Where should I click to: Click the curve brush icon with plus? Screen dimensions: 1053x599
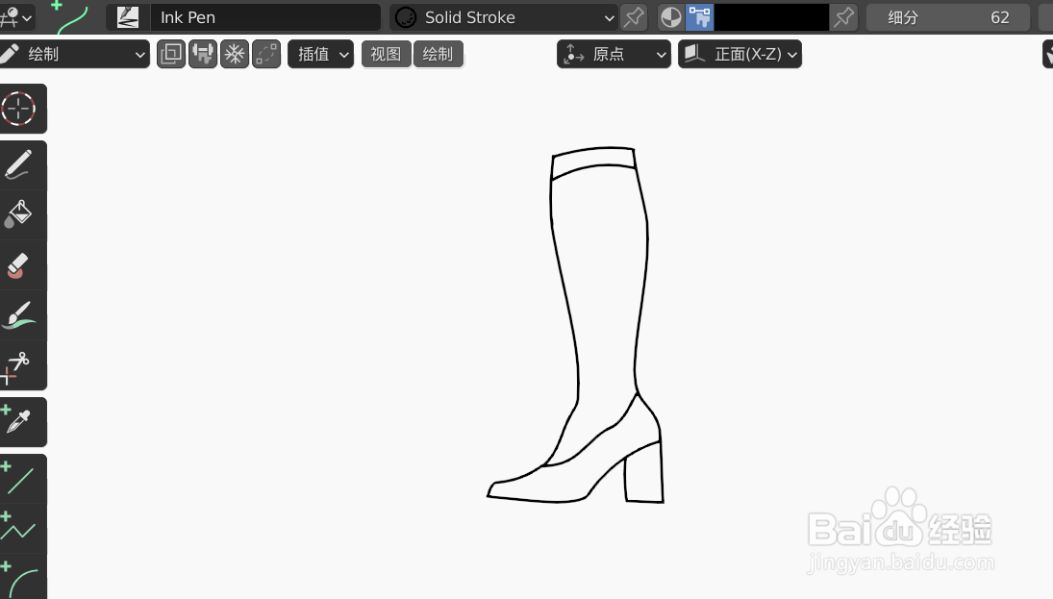[70, 16]
